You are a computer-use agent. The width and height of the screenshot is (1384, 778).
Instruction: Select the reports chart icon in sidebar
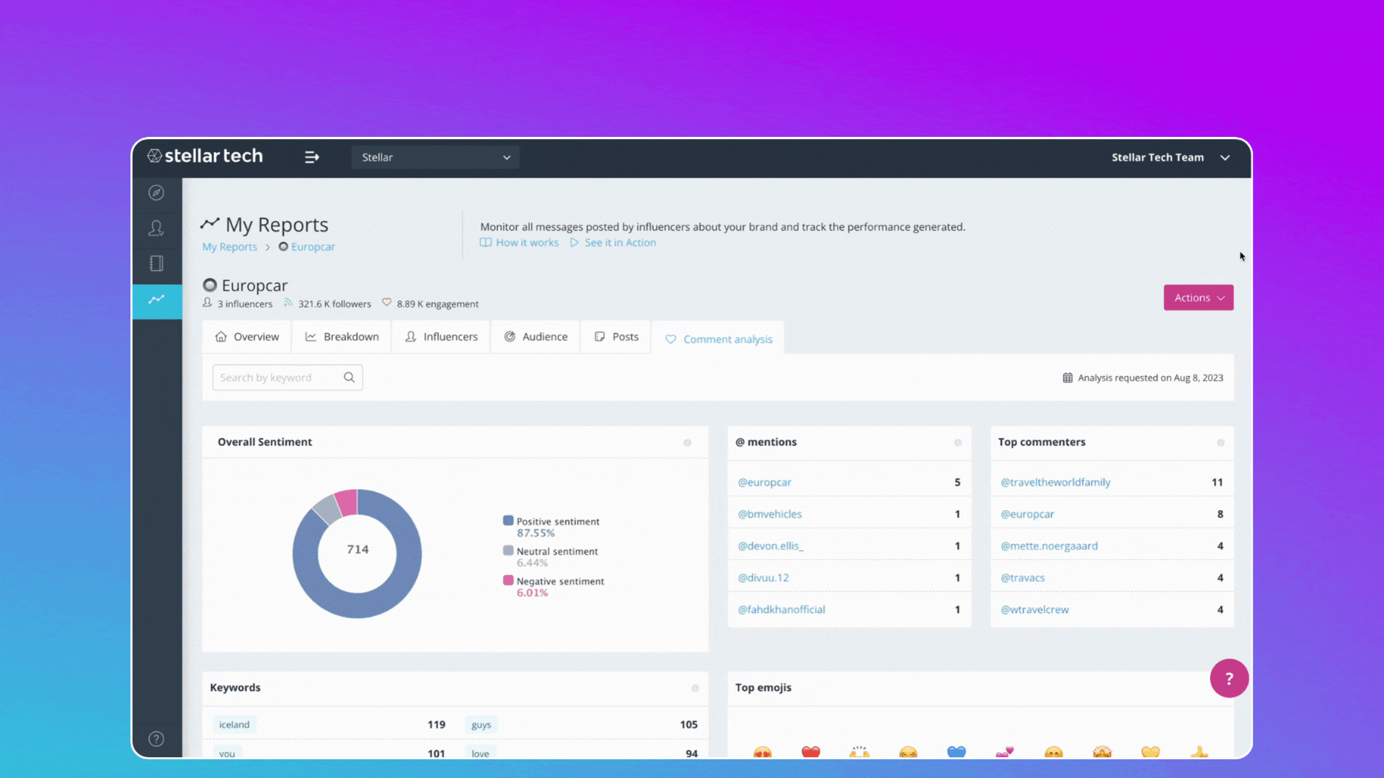156,300
